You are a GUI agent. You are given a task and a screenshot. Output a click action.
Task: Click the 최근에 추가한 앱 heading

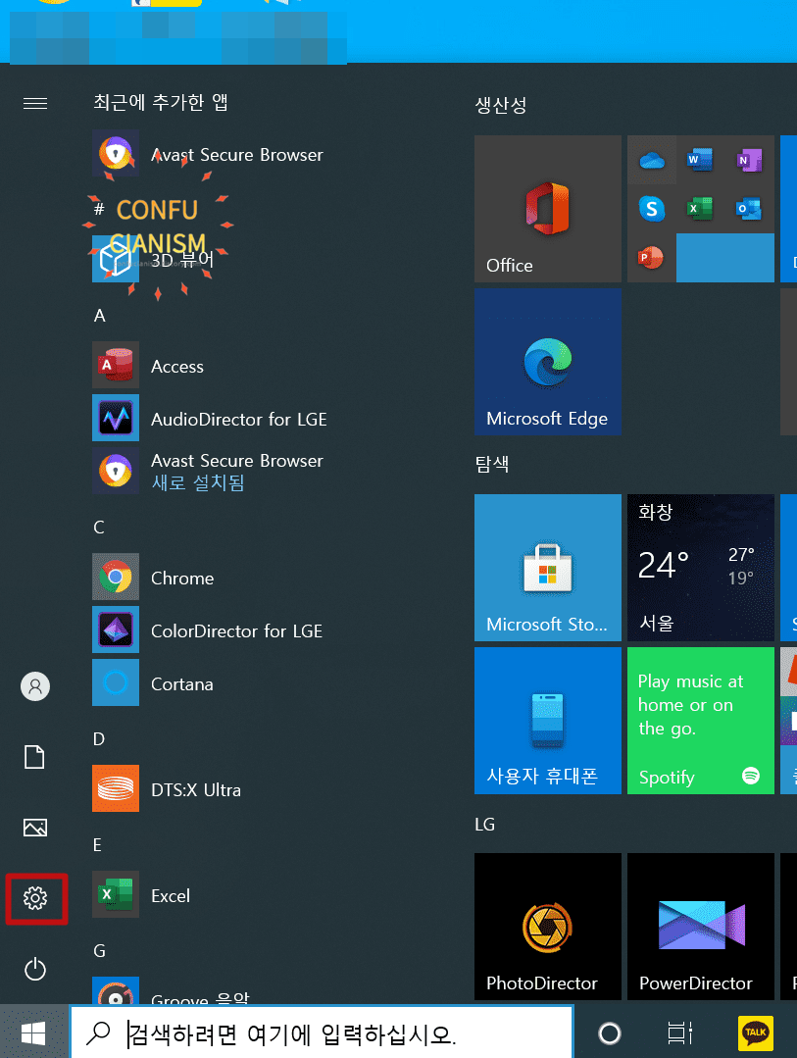coord(161,102)
